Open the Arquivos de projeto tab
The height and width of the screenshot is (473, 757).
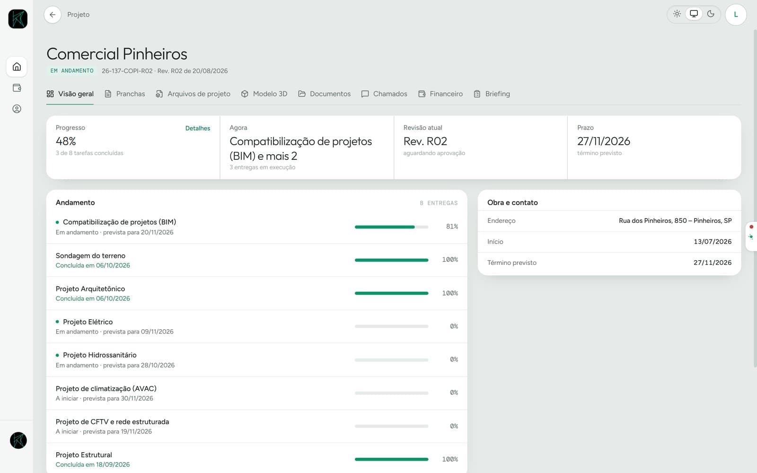click(193, 94)
